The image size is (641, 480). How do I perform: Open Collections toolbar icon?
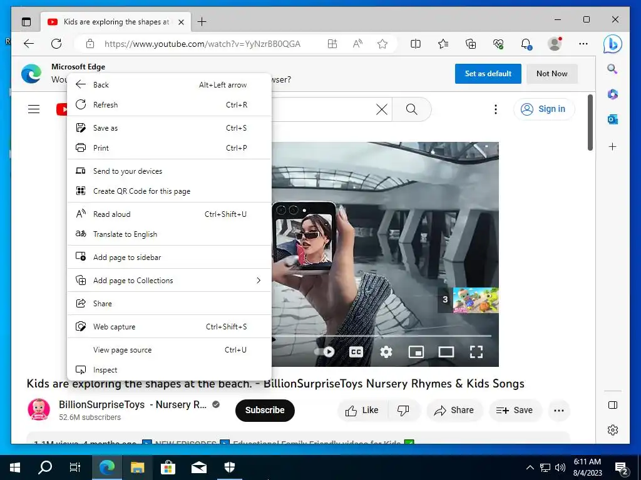tap(471, 44)
